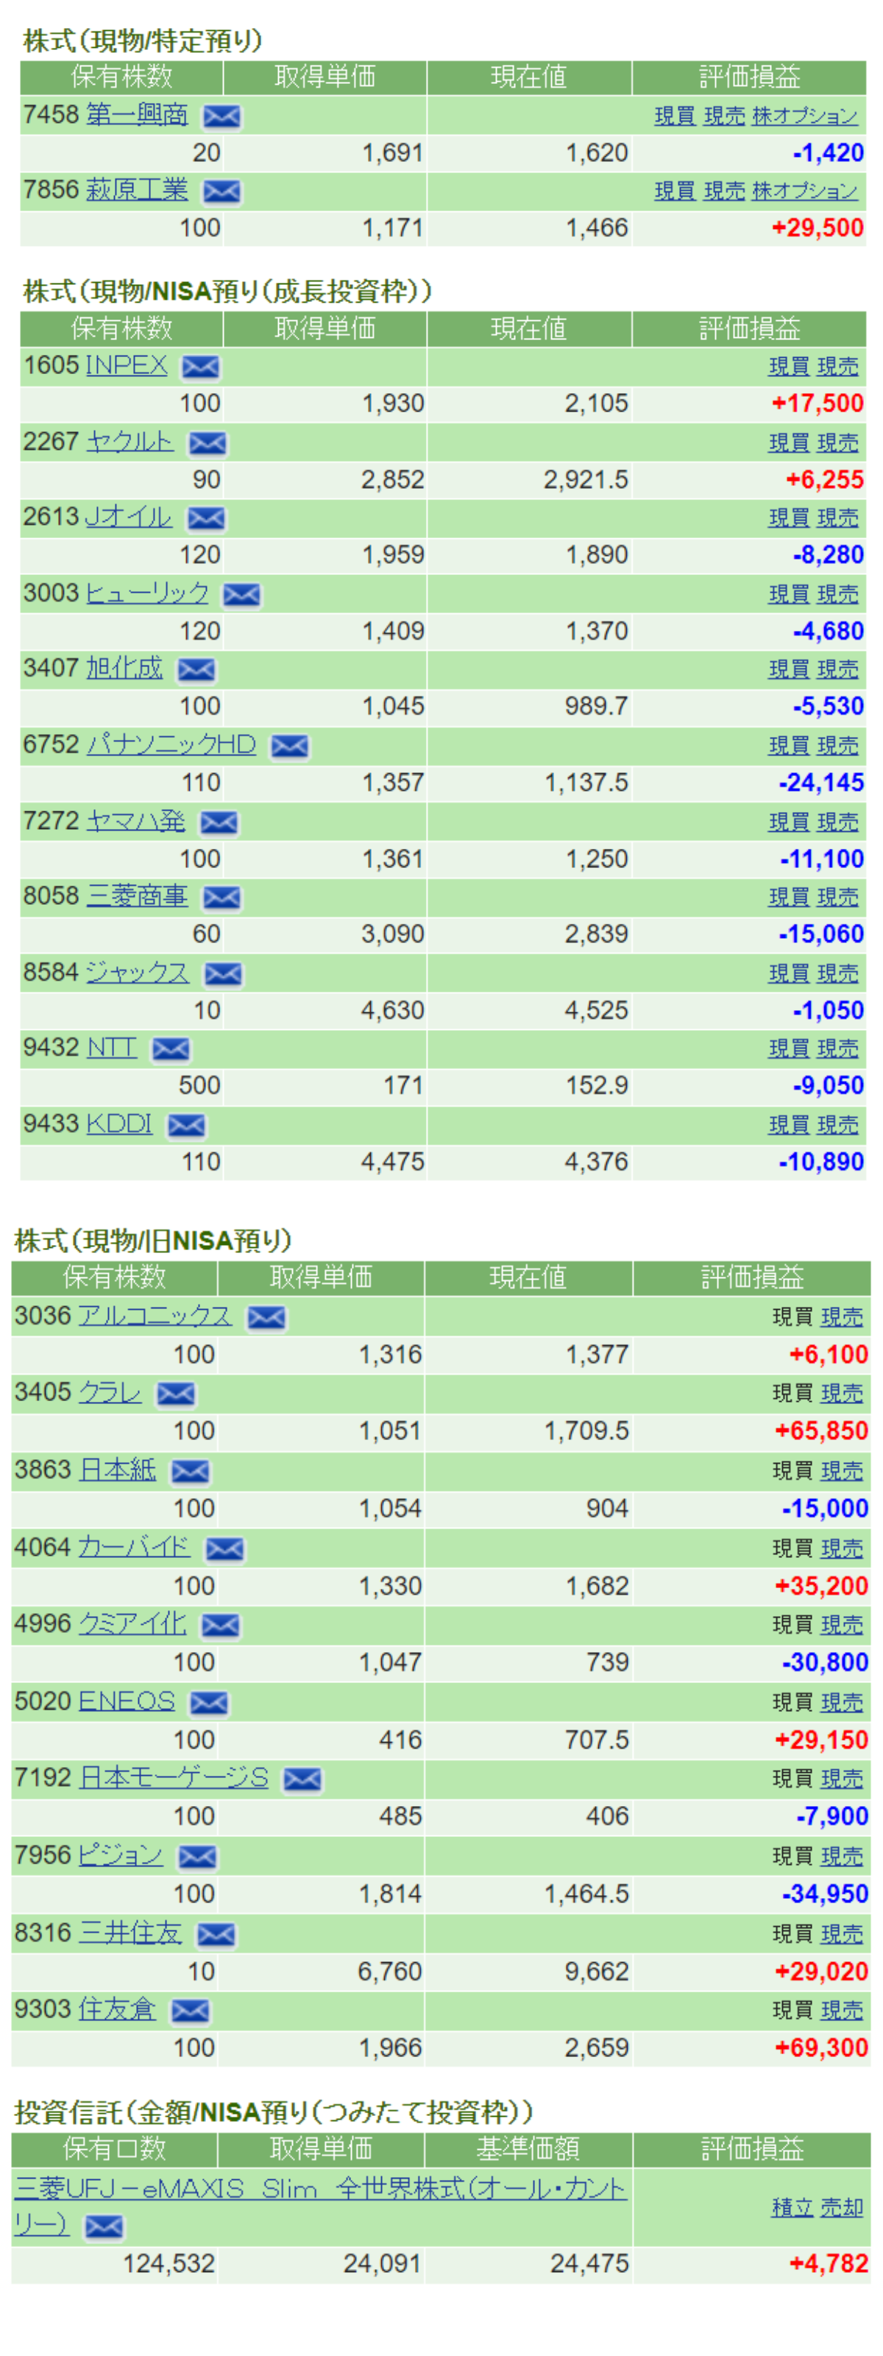
Task: Click 現買 link in the ヒューリック row
Action: pos(788,594)
